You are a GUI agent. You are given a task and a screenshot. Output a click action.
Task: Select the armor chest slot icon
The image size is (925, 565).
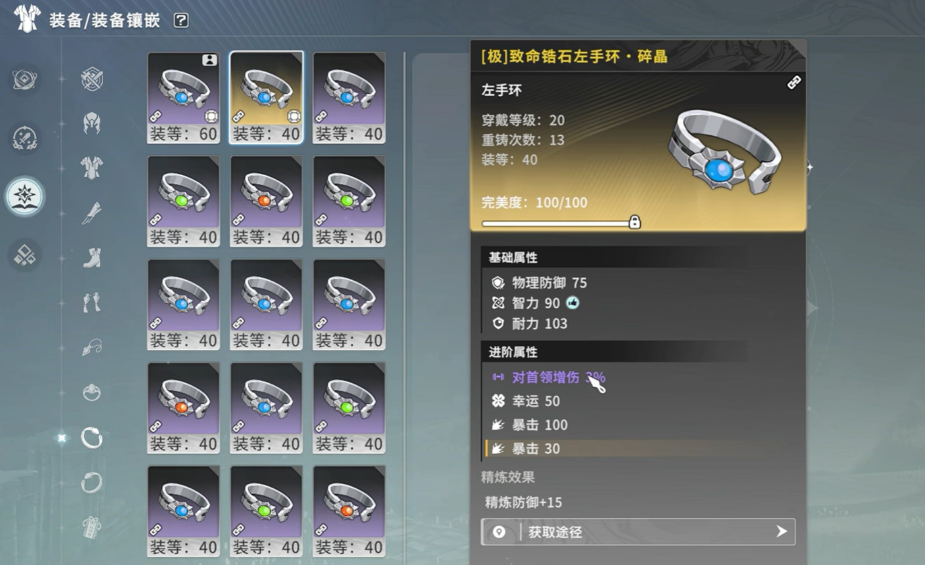coord(91,167)
